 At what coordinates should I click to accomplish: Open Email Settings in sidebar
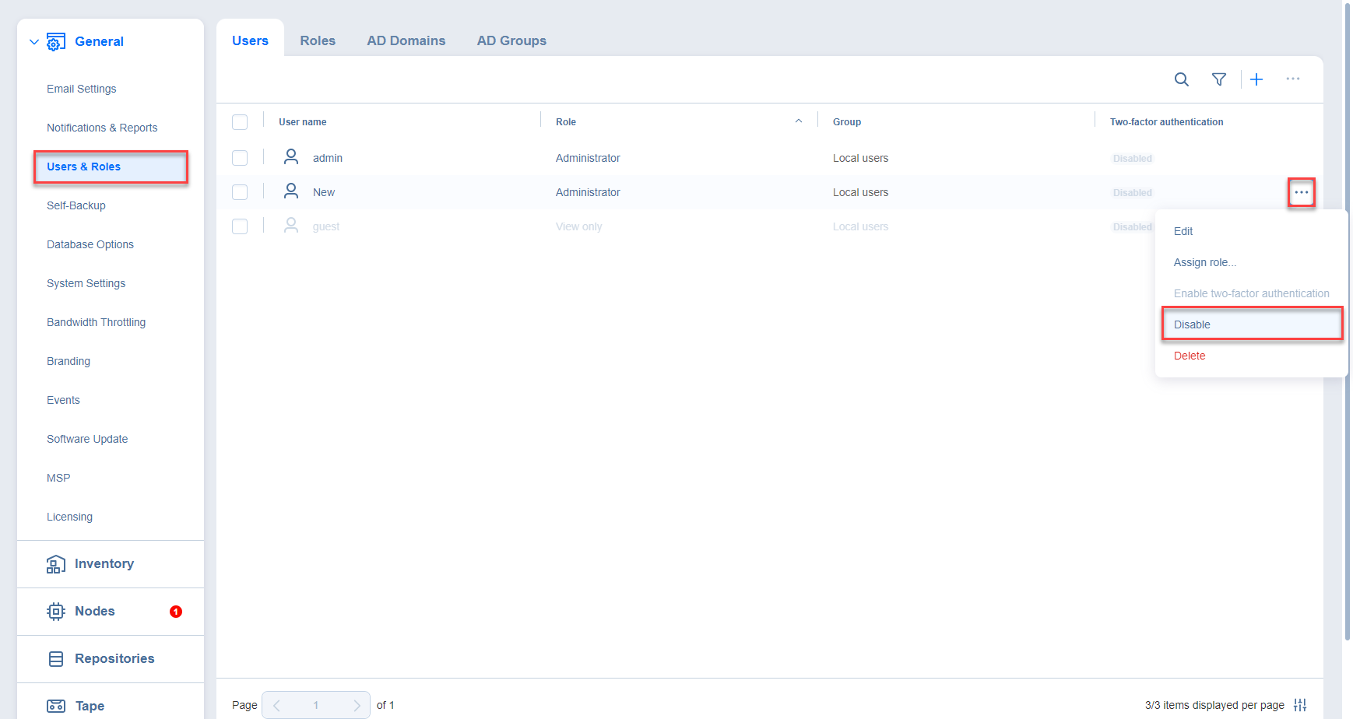(x=82, y=89)
